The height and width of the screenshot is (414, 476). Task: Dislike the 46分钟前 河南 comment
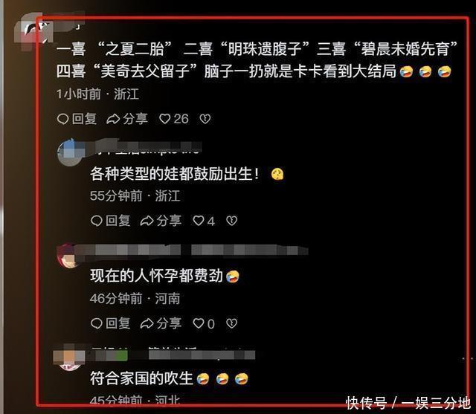[231, 323]
